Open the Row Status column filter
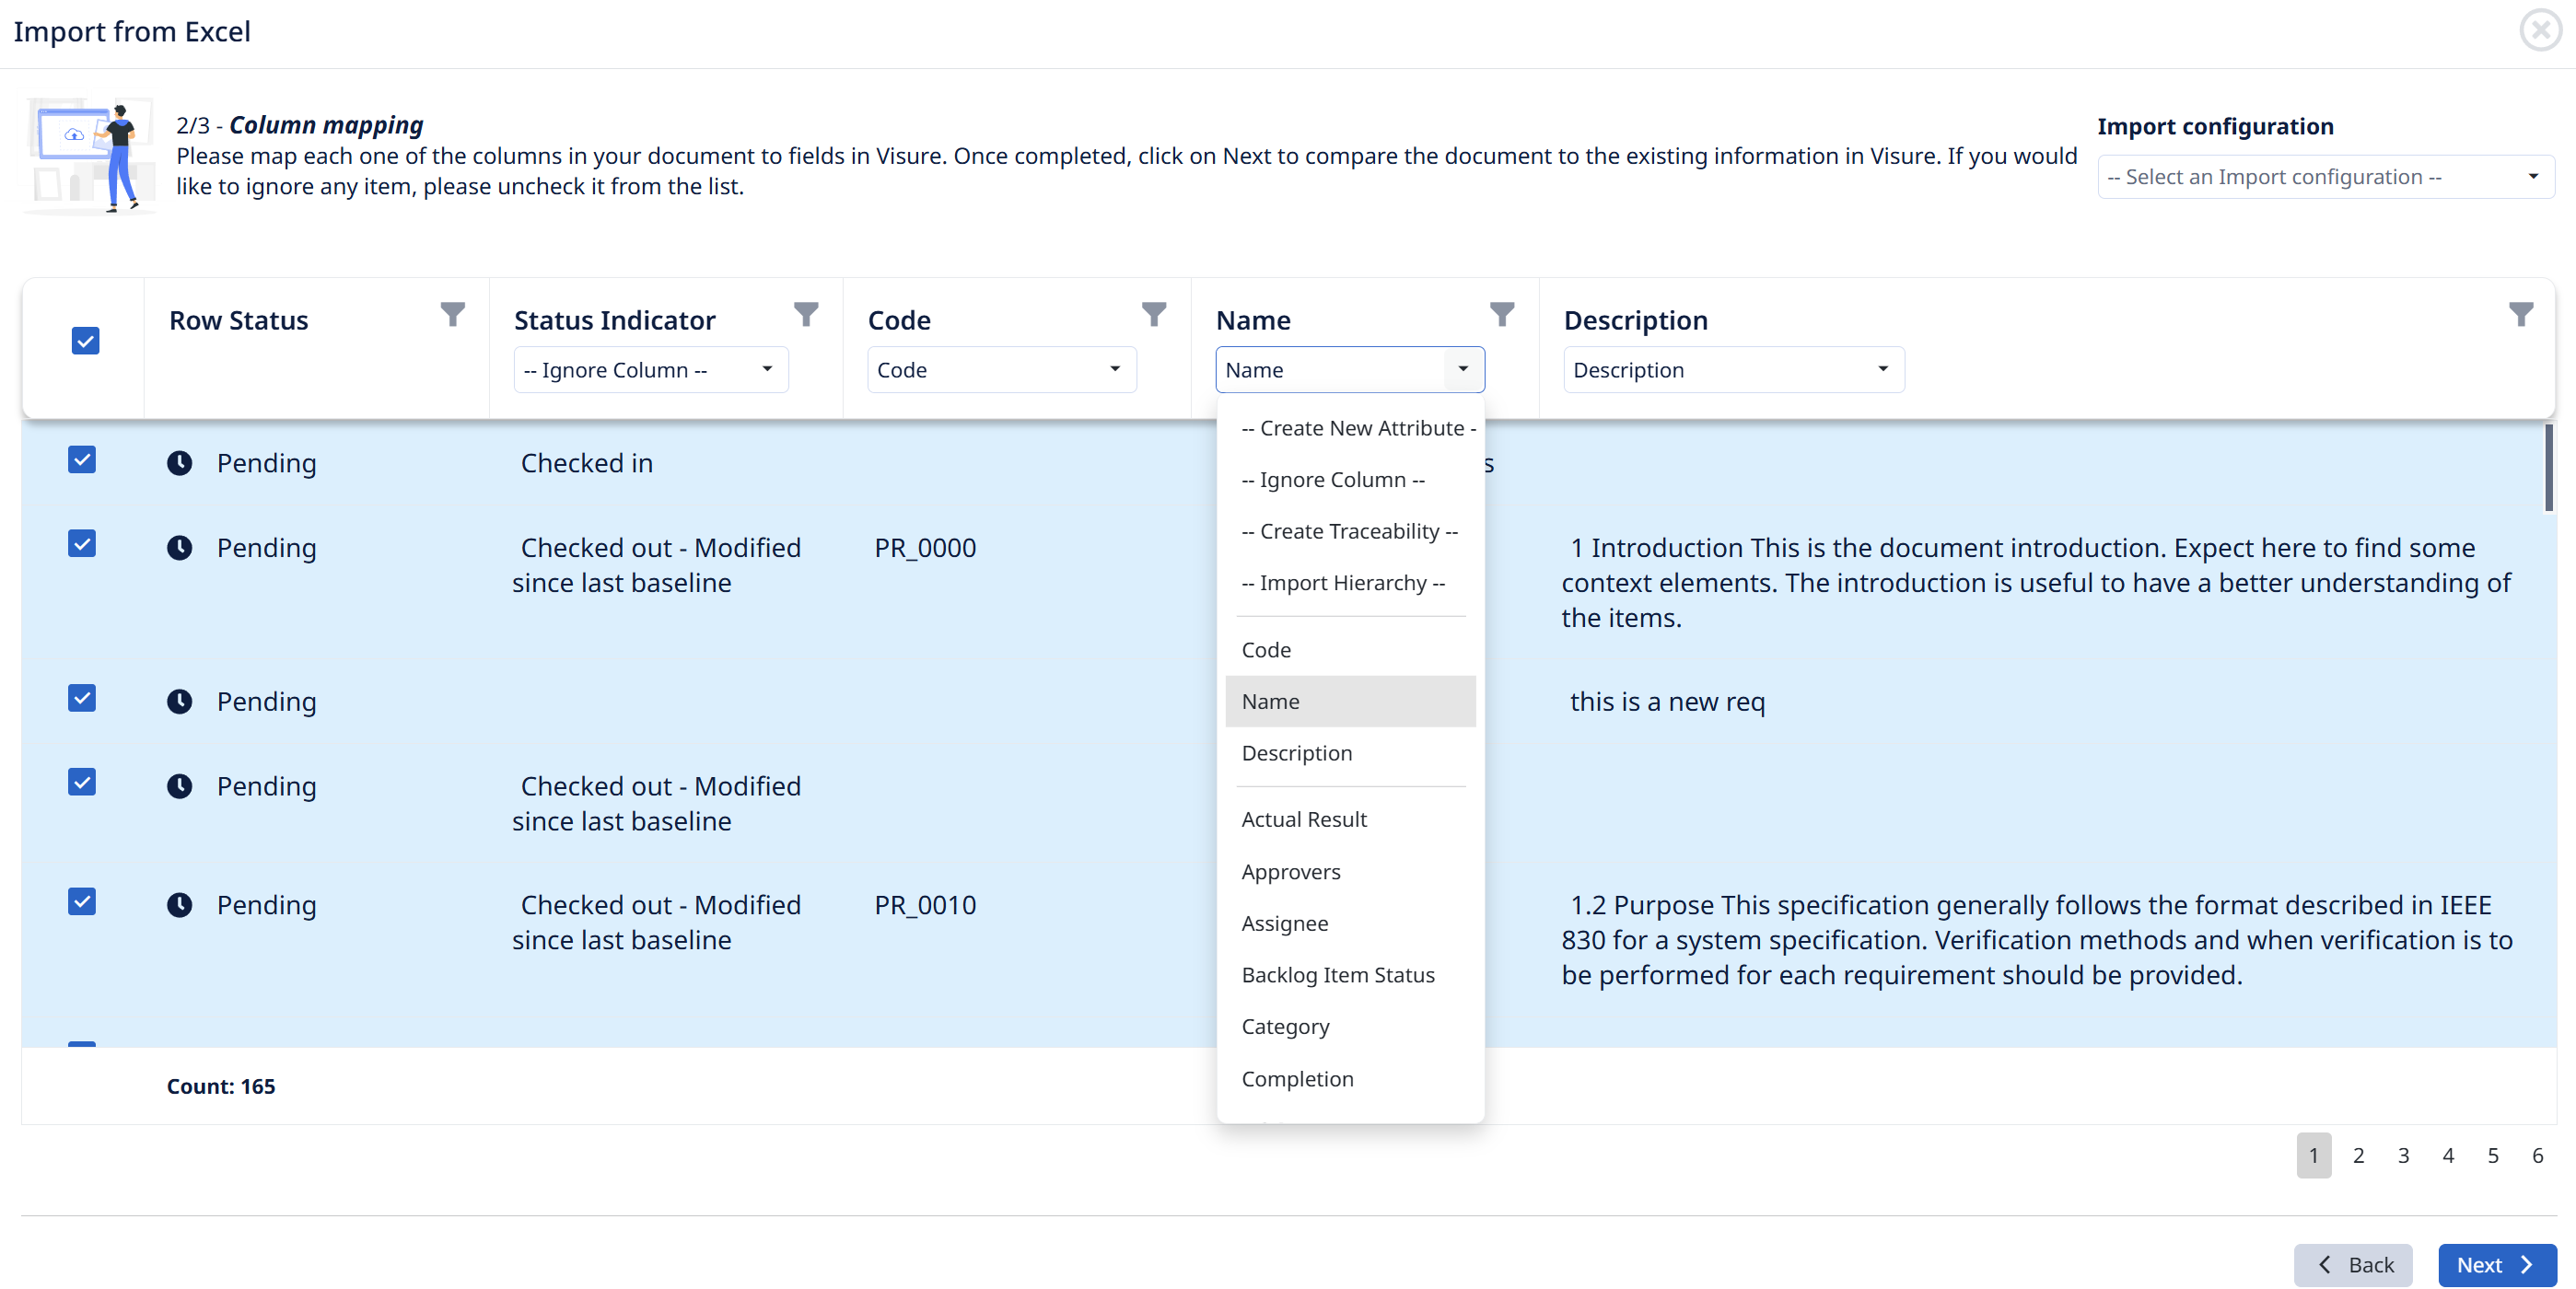 pyautogui.click(x=452, y=315)
